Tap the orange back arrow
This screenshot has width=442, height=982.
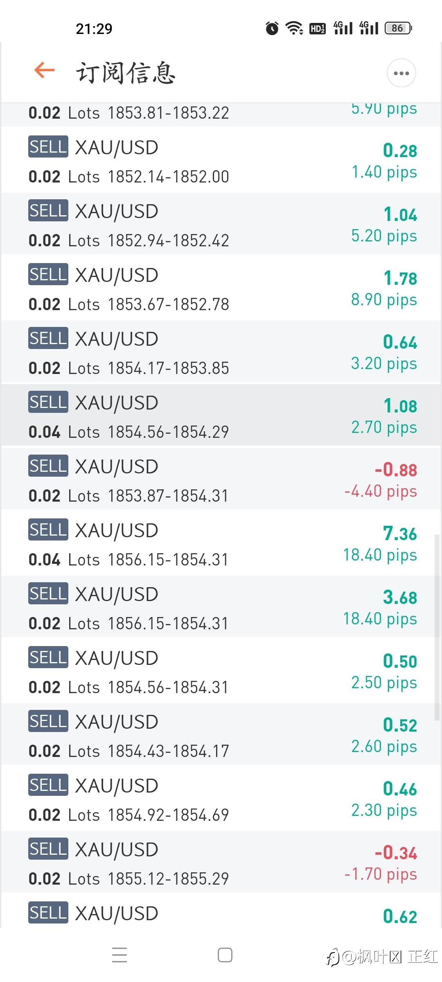coord(45,70)
